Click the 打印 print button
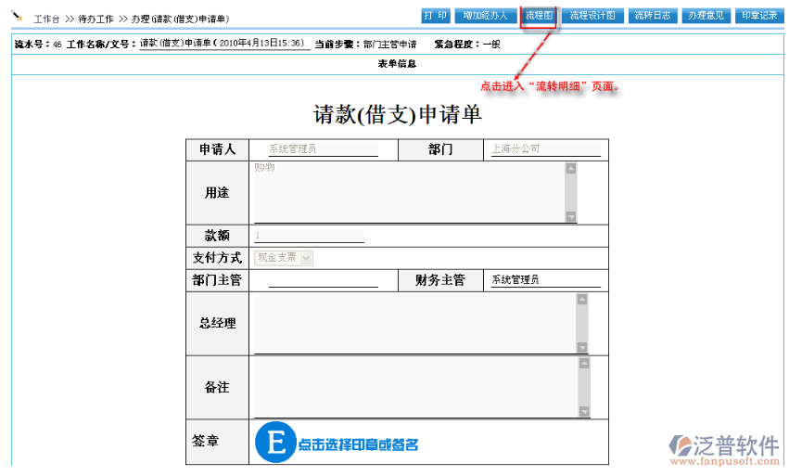This screenshot has height=476, width=789. [436, 16]
